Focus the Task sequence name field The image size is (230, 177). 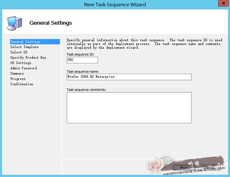tap(129, 77)
